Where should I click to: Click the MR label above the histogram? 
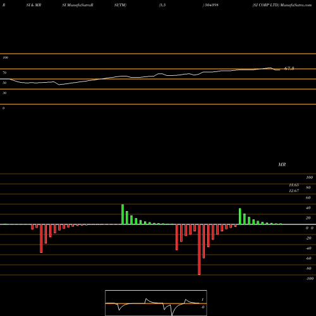point(282,164)
